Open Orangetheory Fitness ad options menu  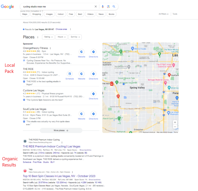tap(50, 48)
